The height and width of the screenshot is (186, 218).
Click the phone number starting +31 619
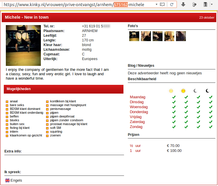pyautogui.click(x=96, y=26)
